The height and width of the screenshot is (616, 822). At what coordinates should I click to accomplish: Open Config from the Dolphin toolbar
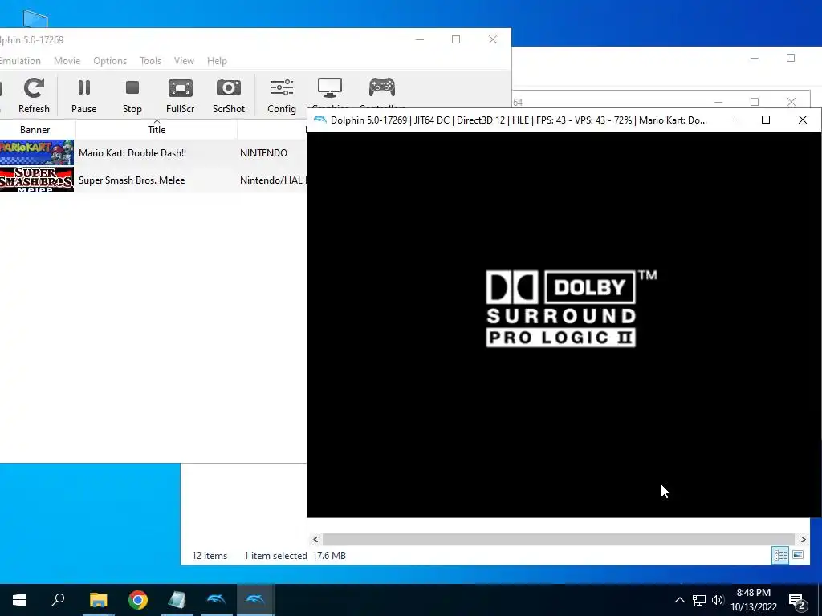click(282, 95)
